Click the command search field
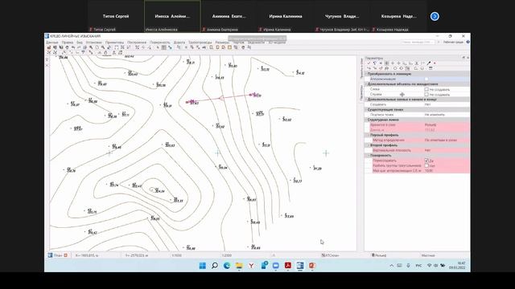Screen dimensions: 515x289 (x=418, y=42)
